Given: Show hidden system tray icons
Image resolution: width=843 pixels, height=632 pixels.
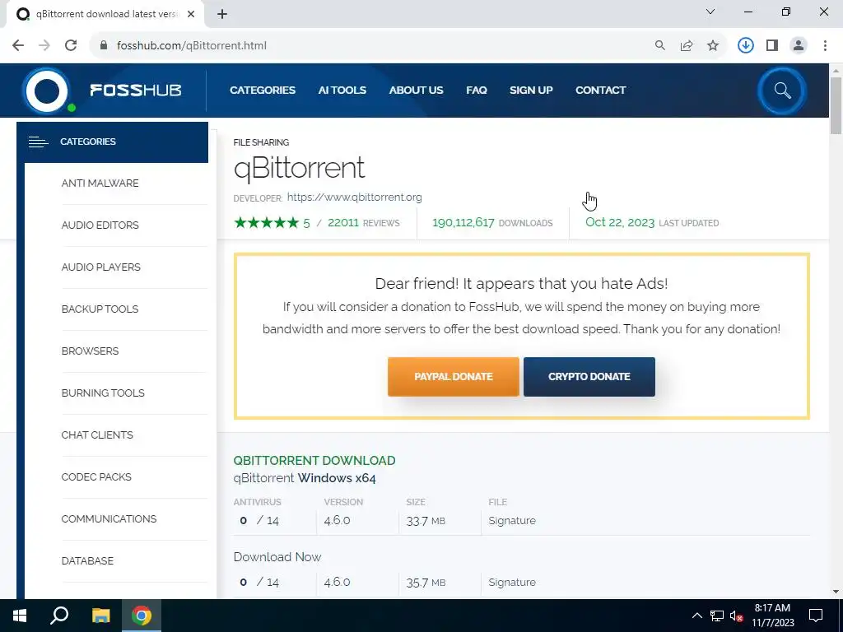Looking at the screenshot, I should 696,616.
